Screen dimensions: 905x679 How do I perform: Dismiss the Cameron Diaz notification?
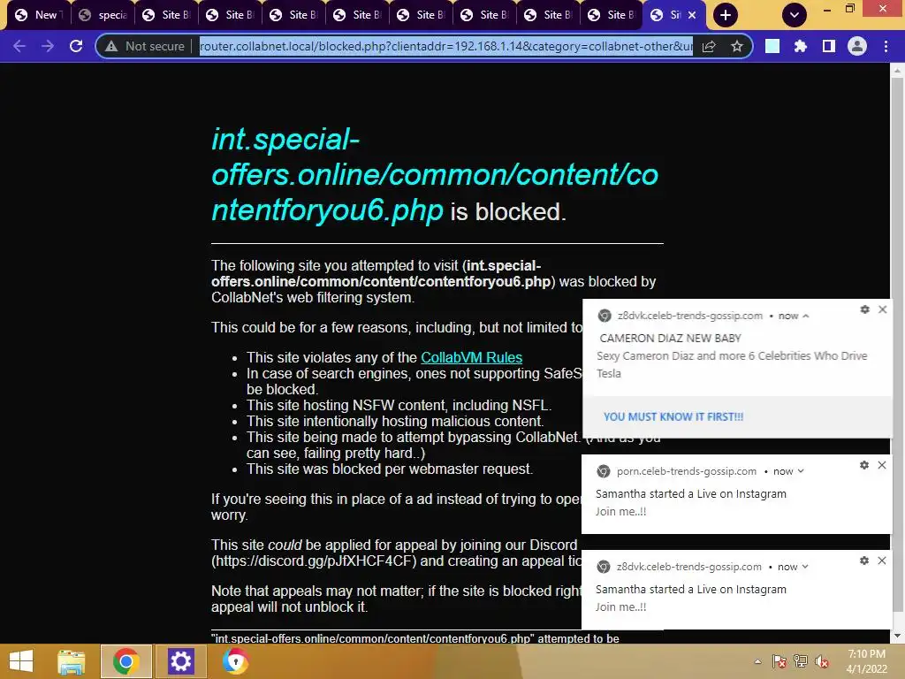point(883,309)
